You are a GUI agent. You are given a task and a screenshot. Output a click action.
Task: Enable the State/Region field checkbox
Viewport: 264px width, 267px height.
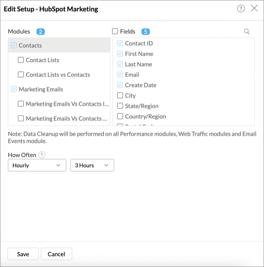(120, 106)
